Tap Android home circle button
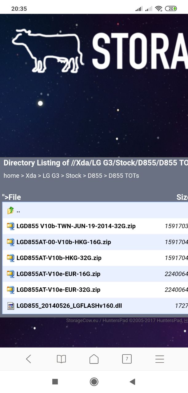The image size is (188, 393). (94, 382)
